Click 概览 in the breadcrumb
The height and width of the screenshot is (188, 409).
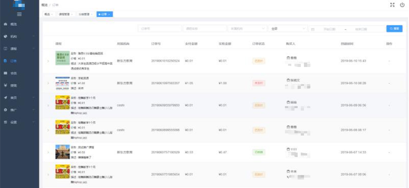(44, 5)
